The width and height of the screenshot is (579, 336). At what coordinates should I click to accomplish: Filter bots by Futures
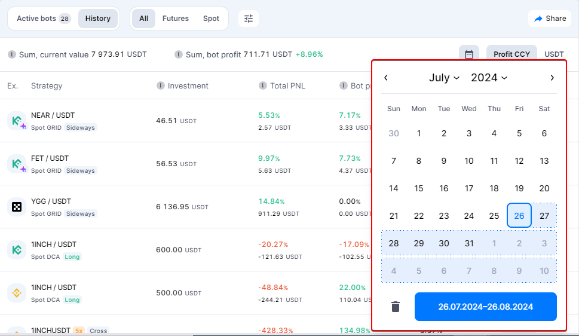coord(175,19)
